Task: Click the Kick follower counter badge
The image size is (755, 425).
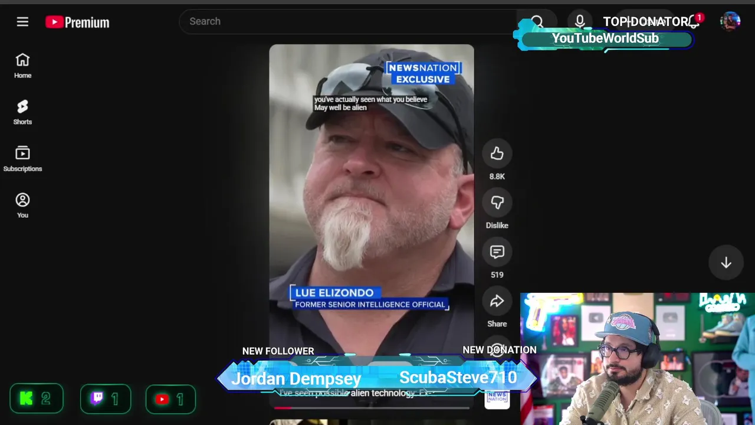Action: pyautogui.click(x=37, y=399)
